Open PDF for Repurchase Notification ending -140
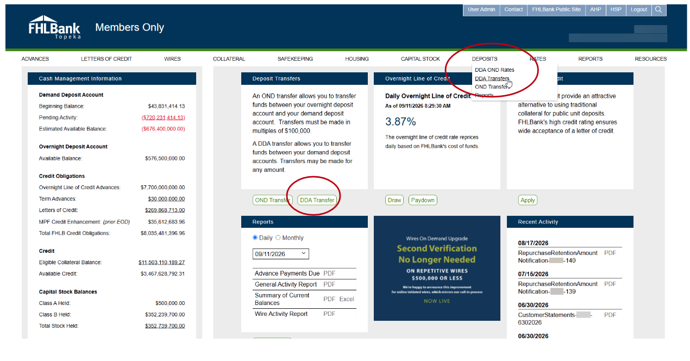This screenshot has height=361, width=690. click(610, 253)
